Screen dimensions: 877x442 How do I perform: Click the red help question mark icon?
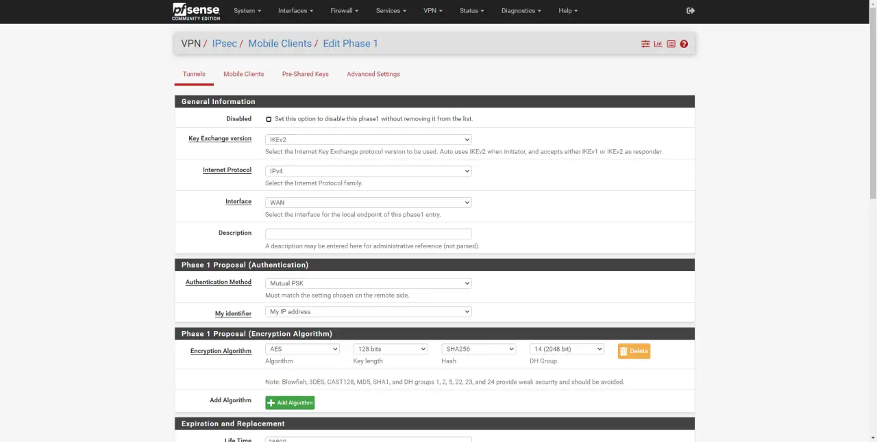coord(684,44)
